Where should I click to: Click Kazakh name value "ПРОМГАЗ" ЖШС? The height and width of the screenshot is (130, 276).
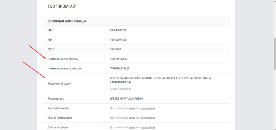[x=122, y=68]
